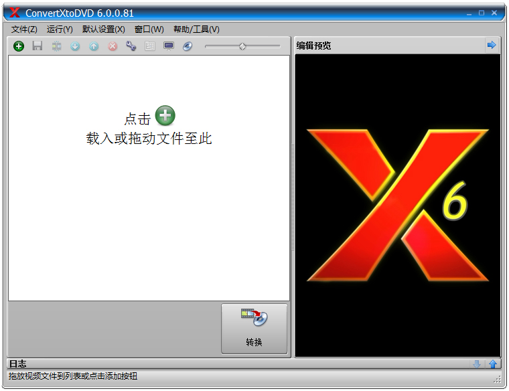This screenshot has width=509, height=391.
Task: Click the monitor preview toolbar icon
Action: (x=169, y=46)
